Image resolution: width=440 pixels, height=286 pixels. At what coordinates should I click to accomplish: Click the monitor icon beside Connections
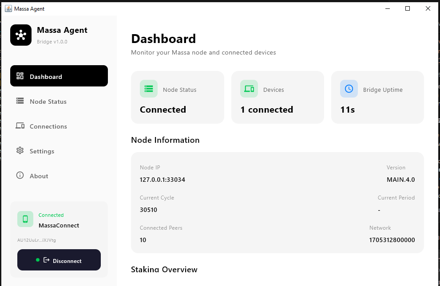point(20,126)
